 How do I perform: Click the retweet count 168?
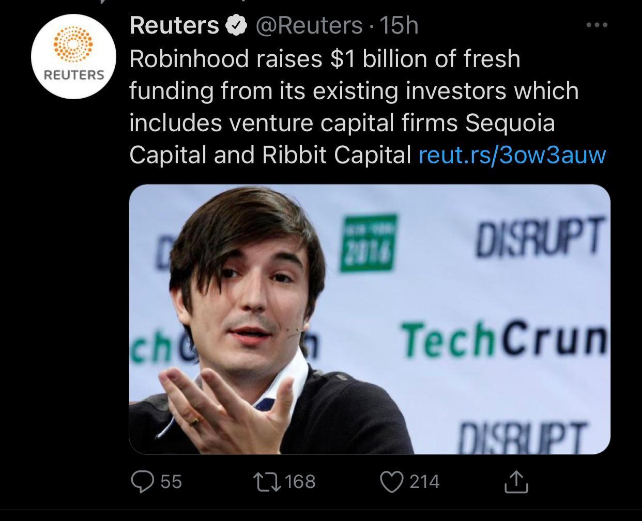pyautogui.click(x=300, y=482)
